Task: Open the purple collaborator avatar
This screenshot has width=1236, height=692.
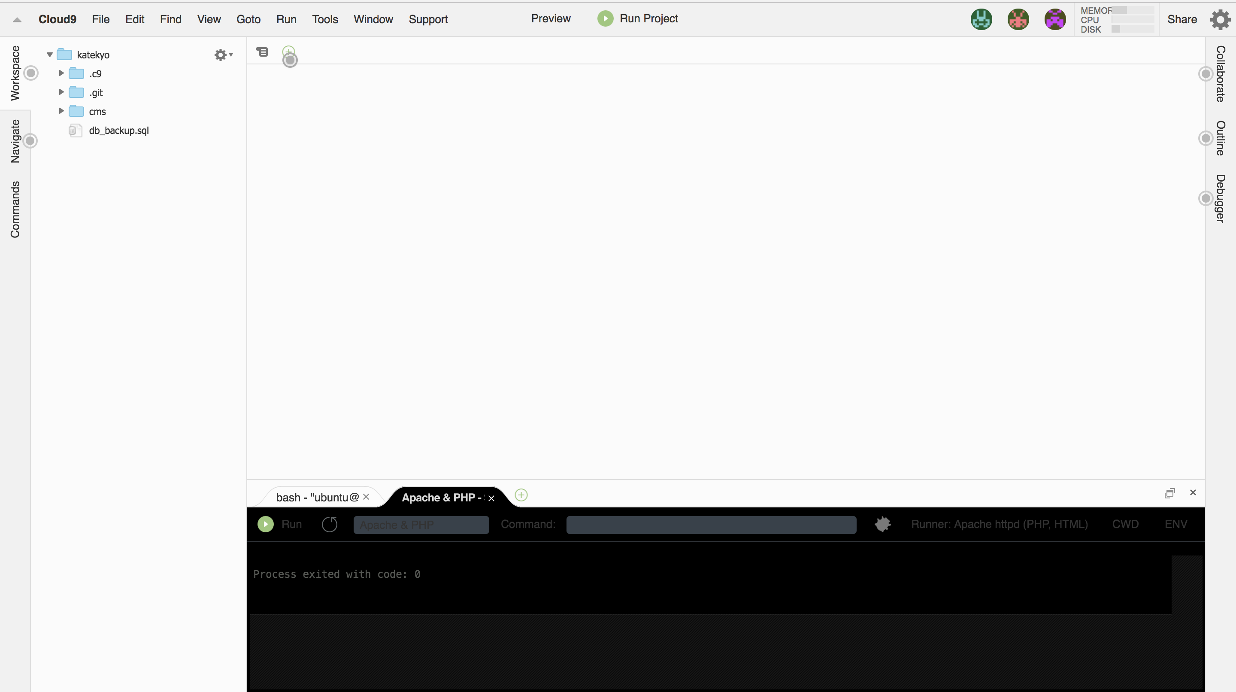Action: pyautogui.click(x=1054, y=20)
